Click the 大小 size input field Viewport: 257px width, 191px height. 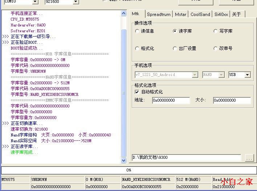pos(232,100)
